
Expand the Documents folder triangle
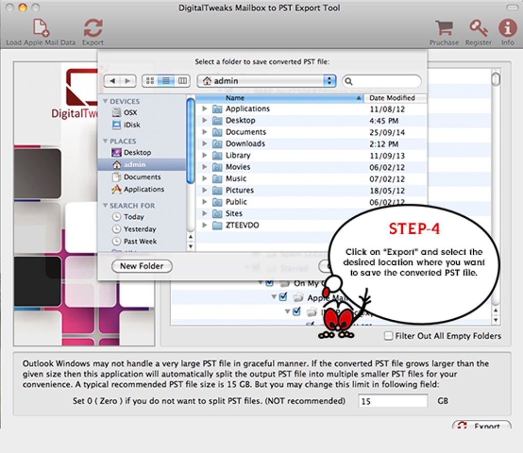205,132
